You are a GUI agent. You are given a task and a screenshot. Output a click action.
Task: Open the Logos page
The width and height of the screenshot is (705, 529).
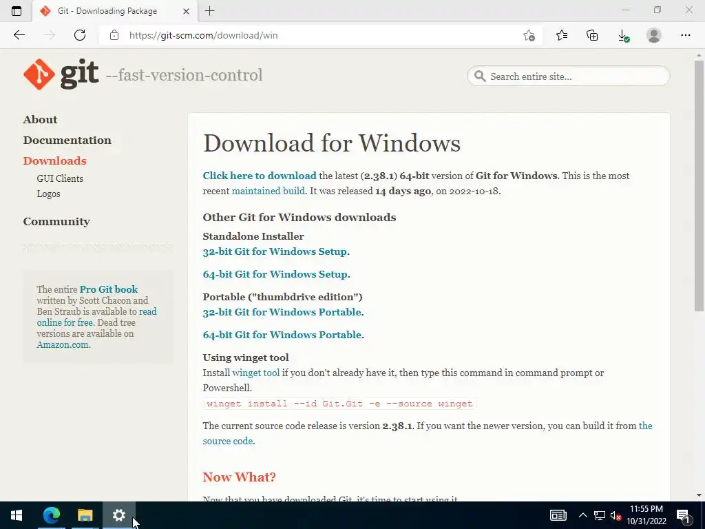coord(48,194)
